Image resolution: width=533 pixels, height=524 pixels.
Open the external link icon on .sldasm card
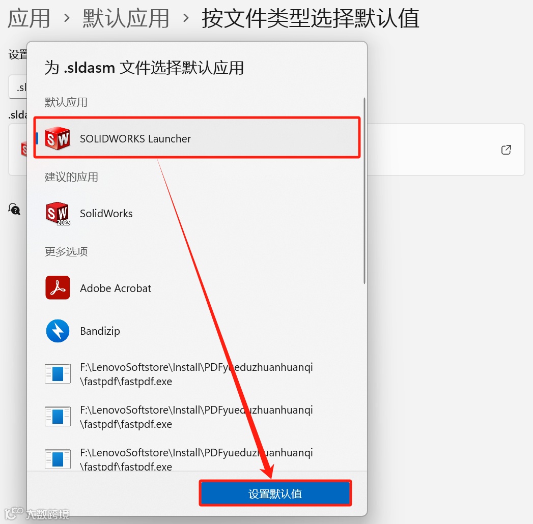(506, 150)
